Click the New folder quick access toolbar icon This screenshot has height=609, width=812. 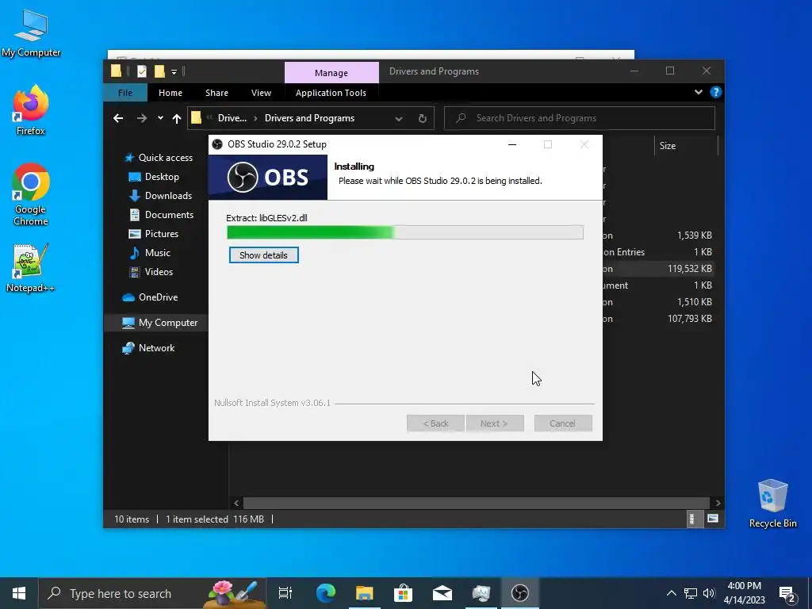coord(159,71)
